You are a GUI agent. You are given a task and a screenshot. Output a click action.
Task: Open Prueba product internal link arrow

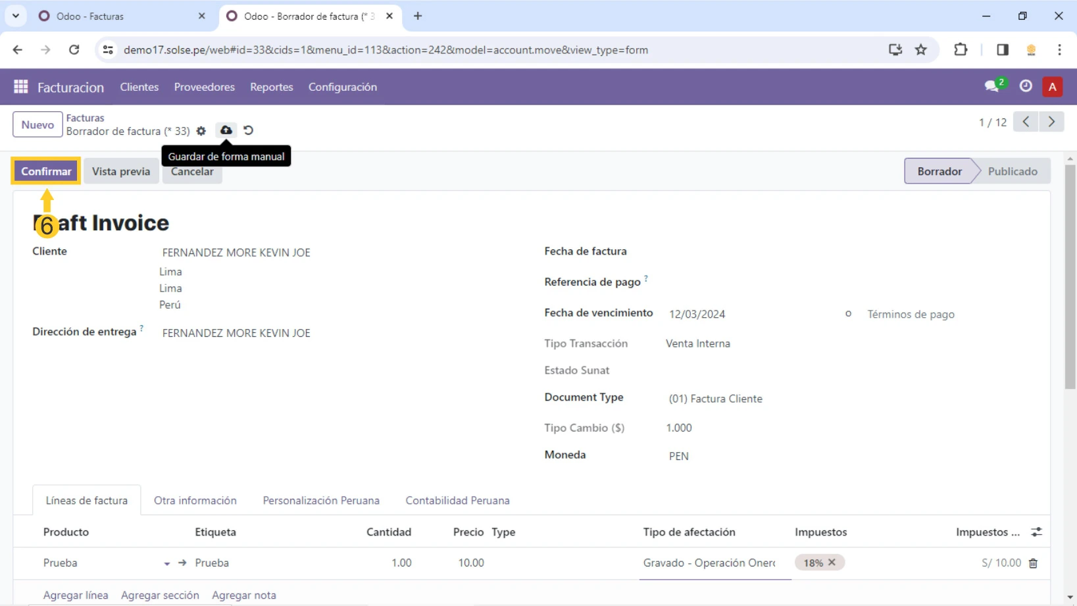182,563
